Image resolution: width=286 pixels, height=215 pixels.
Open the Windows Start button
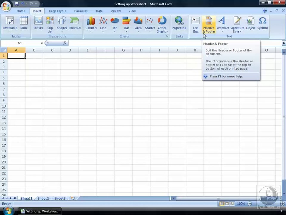8,211
